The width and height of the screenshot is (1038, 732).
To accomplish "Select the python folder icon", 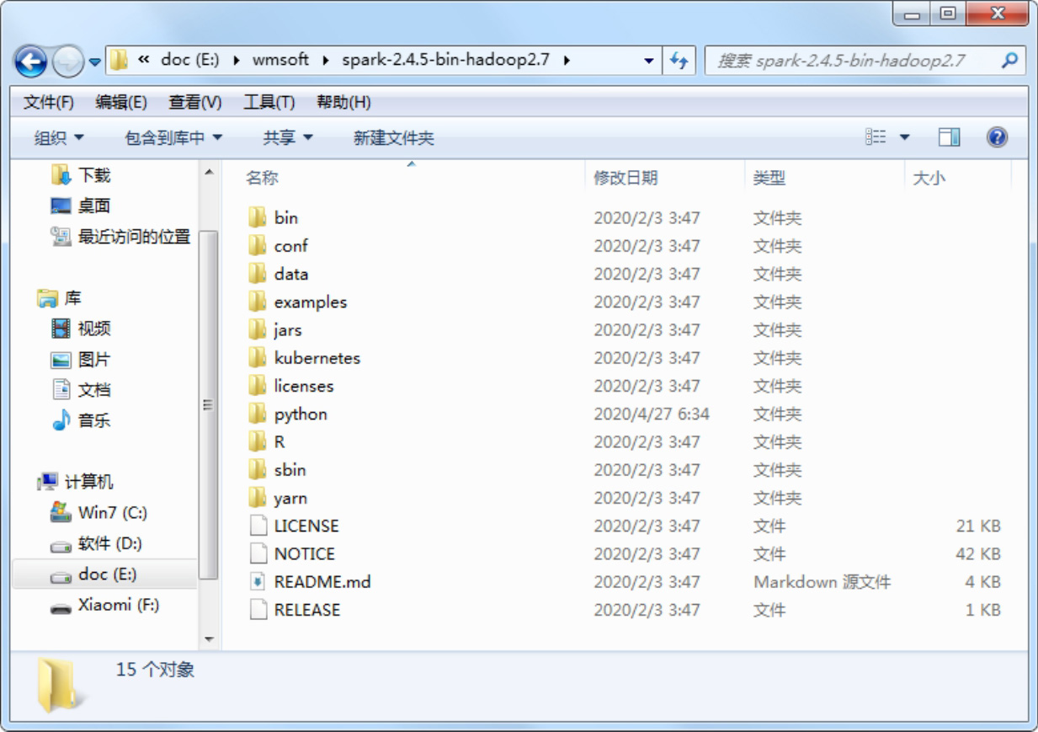I will tap(258, 414).
